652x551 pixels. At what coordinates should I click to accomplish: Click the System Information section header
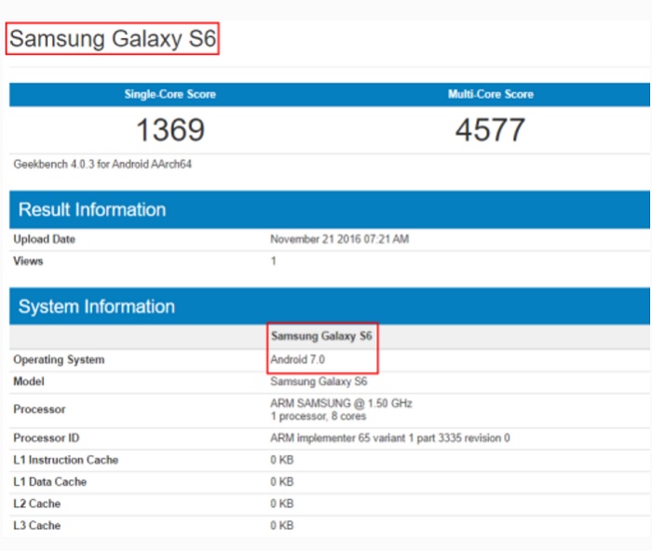(96, 306)
